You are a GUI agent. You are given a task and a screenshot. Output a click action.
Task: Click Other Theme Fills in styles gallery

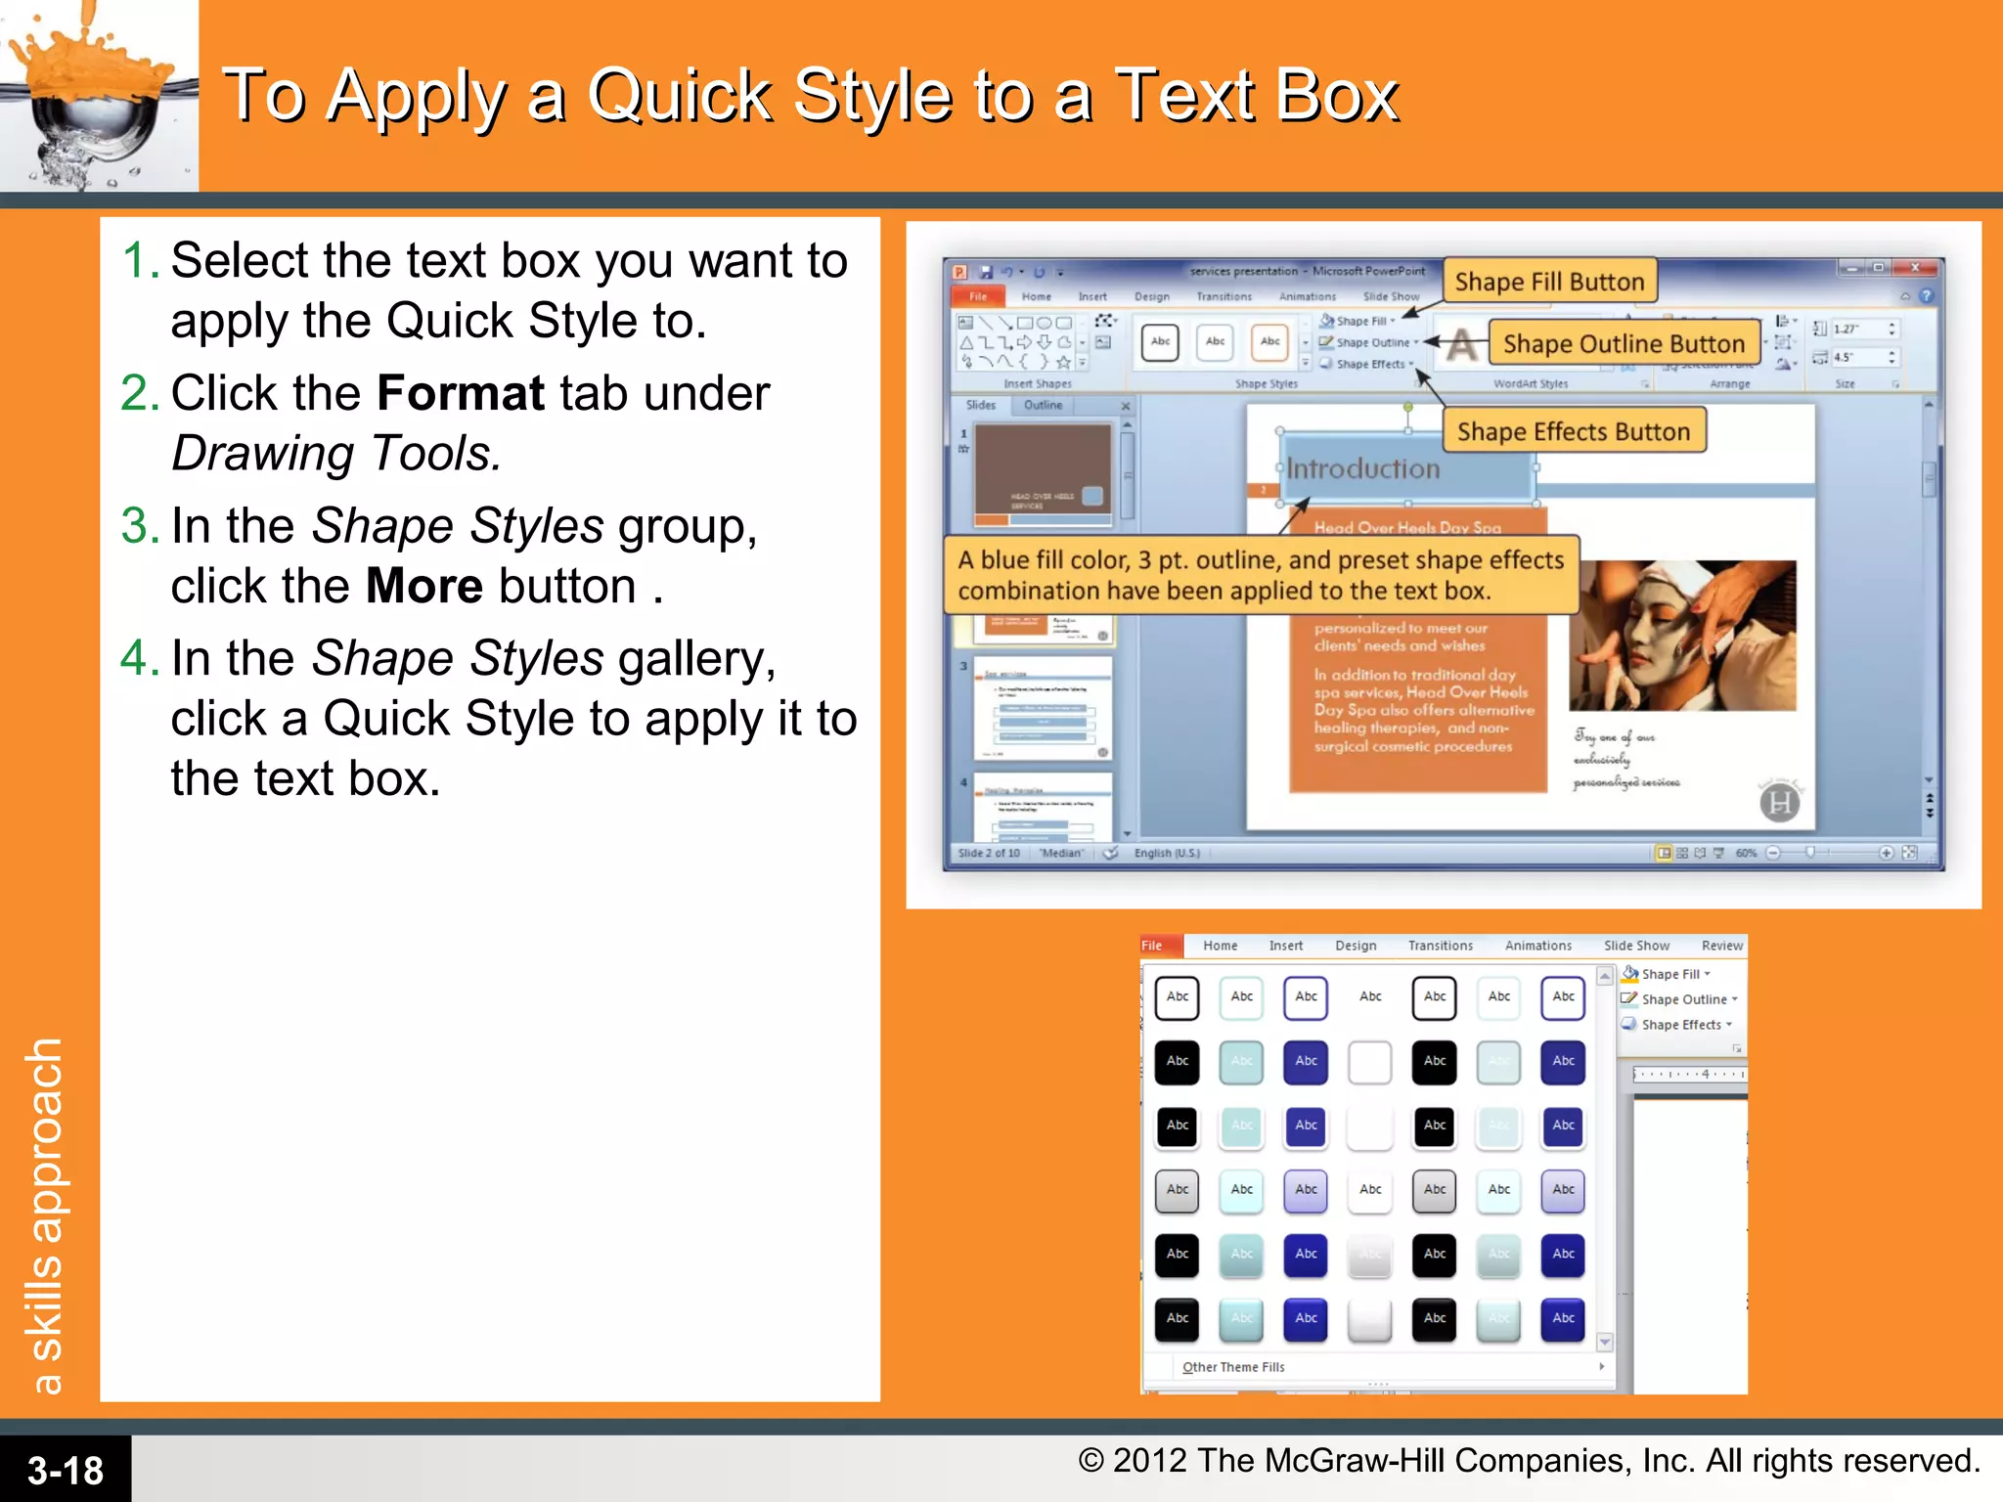click(1233, 1367)
